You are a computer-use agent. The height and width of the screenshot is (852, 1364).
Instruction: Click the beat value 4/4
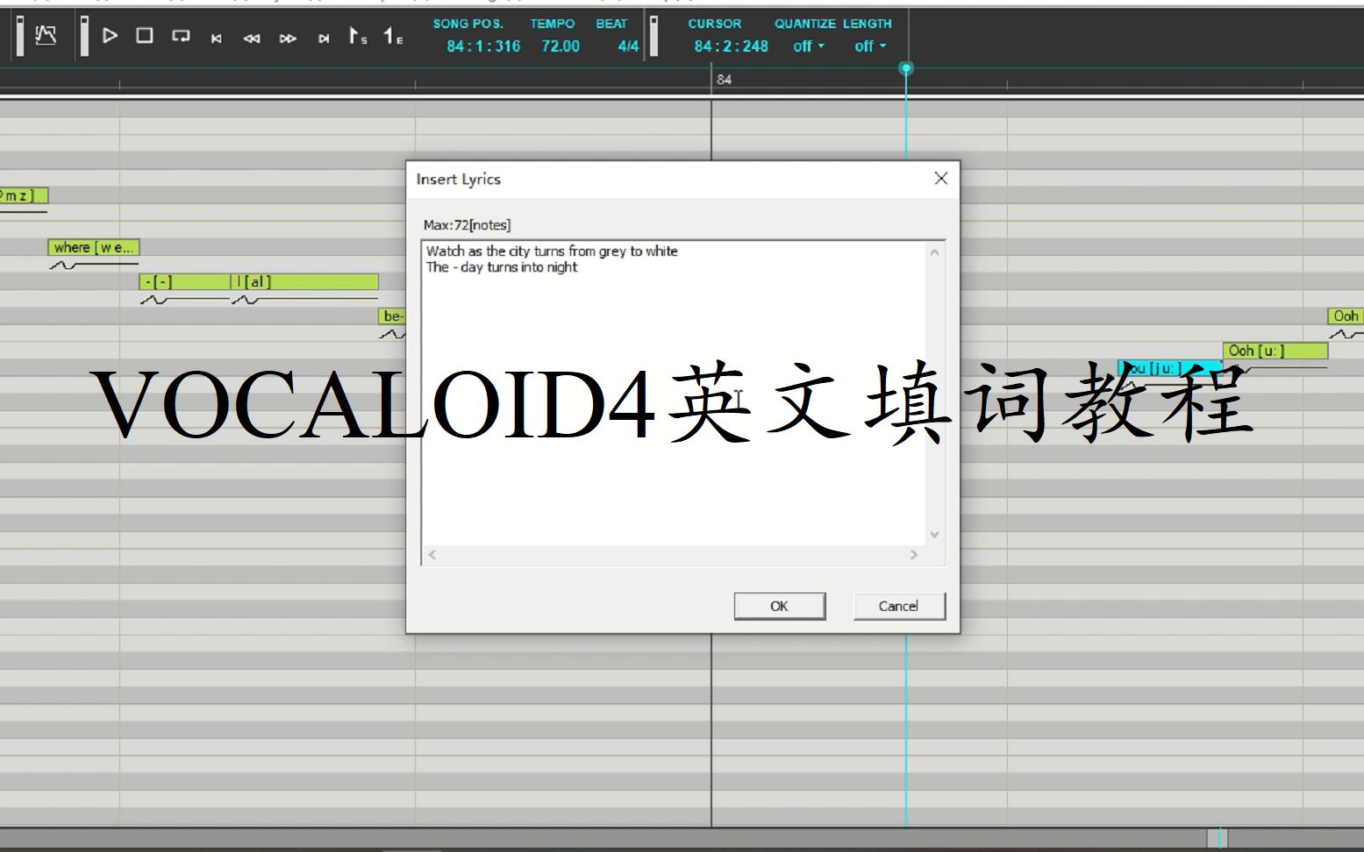(628, 46)
